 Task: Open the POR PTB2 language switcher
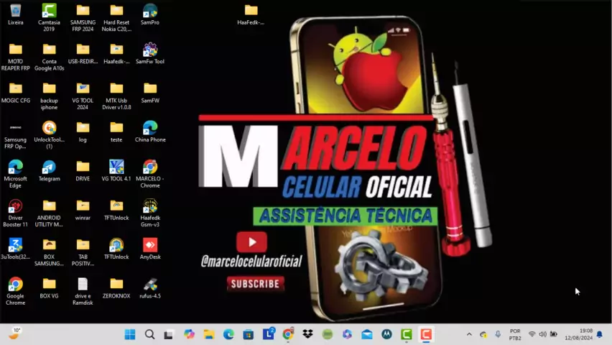[x=515, y=334]
